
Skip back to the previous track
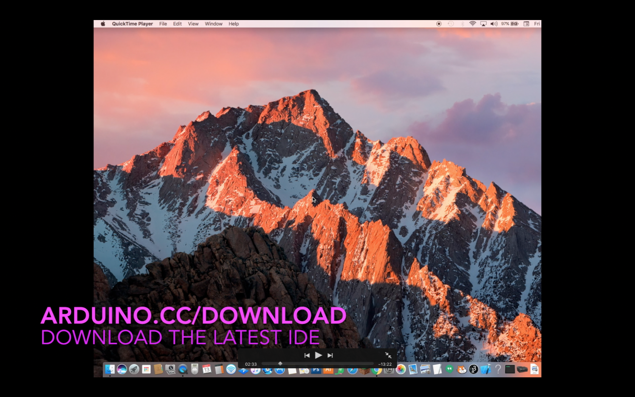307,355
